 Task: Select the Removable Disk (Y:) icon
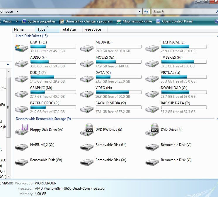pyautogui.click(x=152, y=161)
